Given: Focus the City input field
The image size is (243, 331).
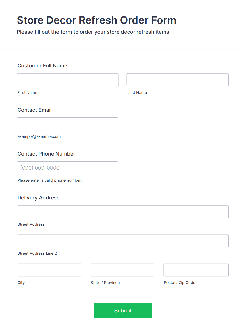Looking at the screenshot, I should coord(49,270).
